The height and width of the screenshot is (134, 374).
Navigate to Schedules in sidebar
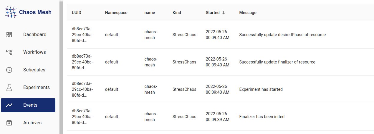tap(34, 70)
